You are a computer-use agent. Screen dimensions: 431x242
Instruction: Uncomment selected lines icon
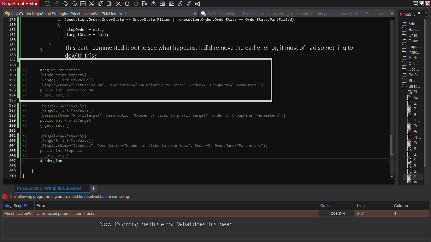[189, 4]
